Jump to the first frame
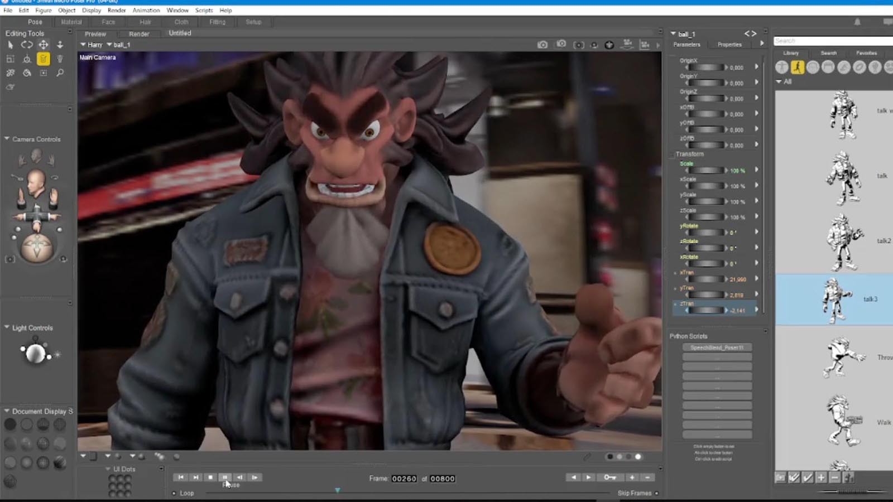 [x=181, y=477]
